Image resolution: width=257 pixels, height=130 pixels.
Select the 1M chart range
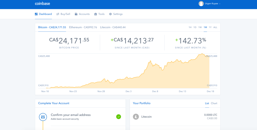coord(205,27)
